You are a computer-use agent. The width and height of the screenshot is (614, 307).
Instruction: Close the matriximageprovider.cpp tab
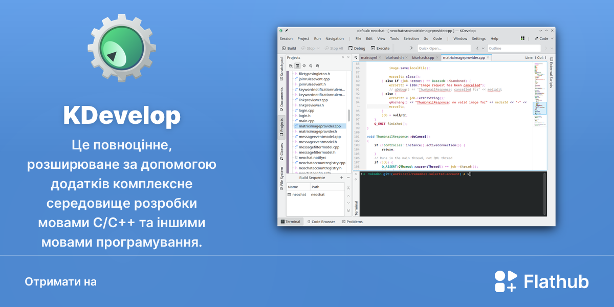tap(489, 58)
